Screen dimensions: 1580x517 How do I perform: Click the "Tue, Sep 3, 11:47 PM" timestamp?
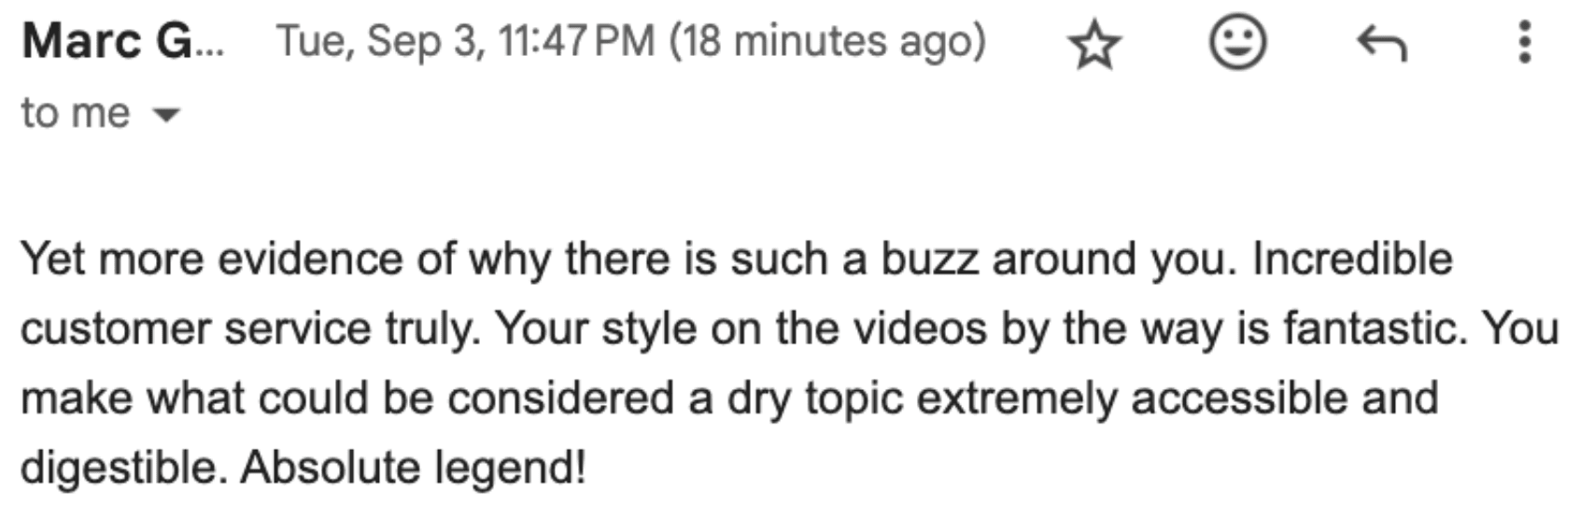pos(465,42)
